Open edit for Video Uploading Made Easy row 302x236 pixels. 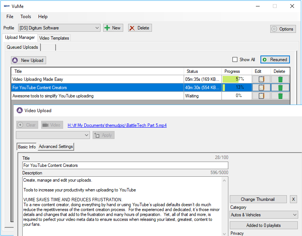tap(261, 79)
